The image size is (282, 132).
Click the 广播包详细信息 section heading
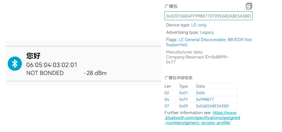179,78
